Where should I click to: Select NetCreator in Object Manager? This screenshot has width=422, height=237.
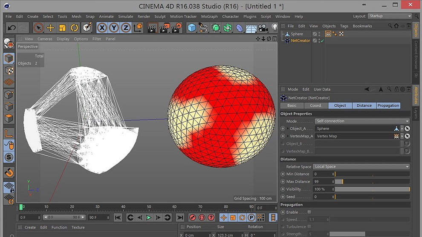pyautogui.click(x=301, y=40)
